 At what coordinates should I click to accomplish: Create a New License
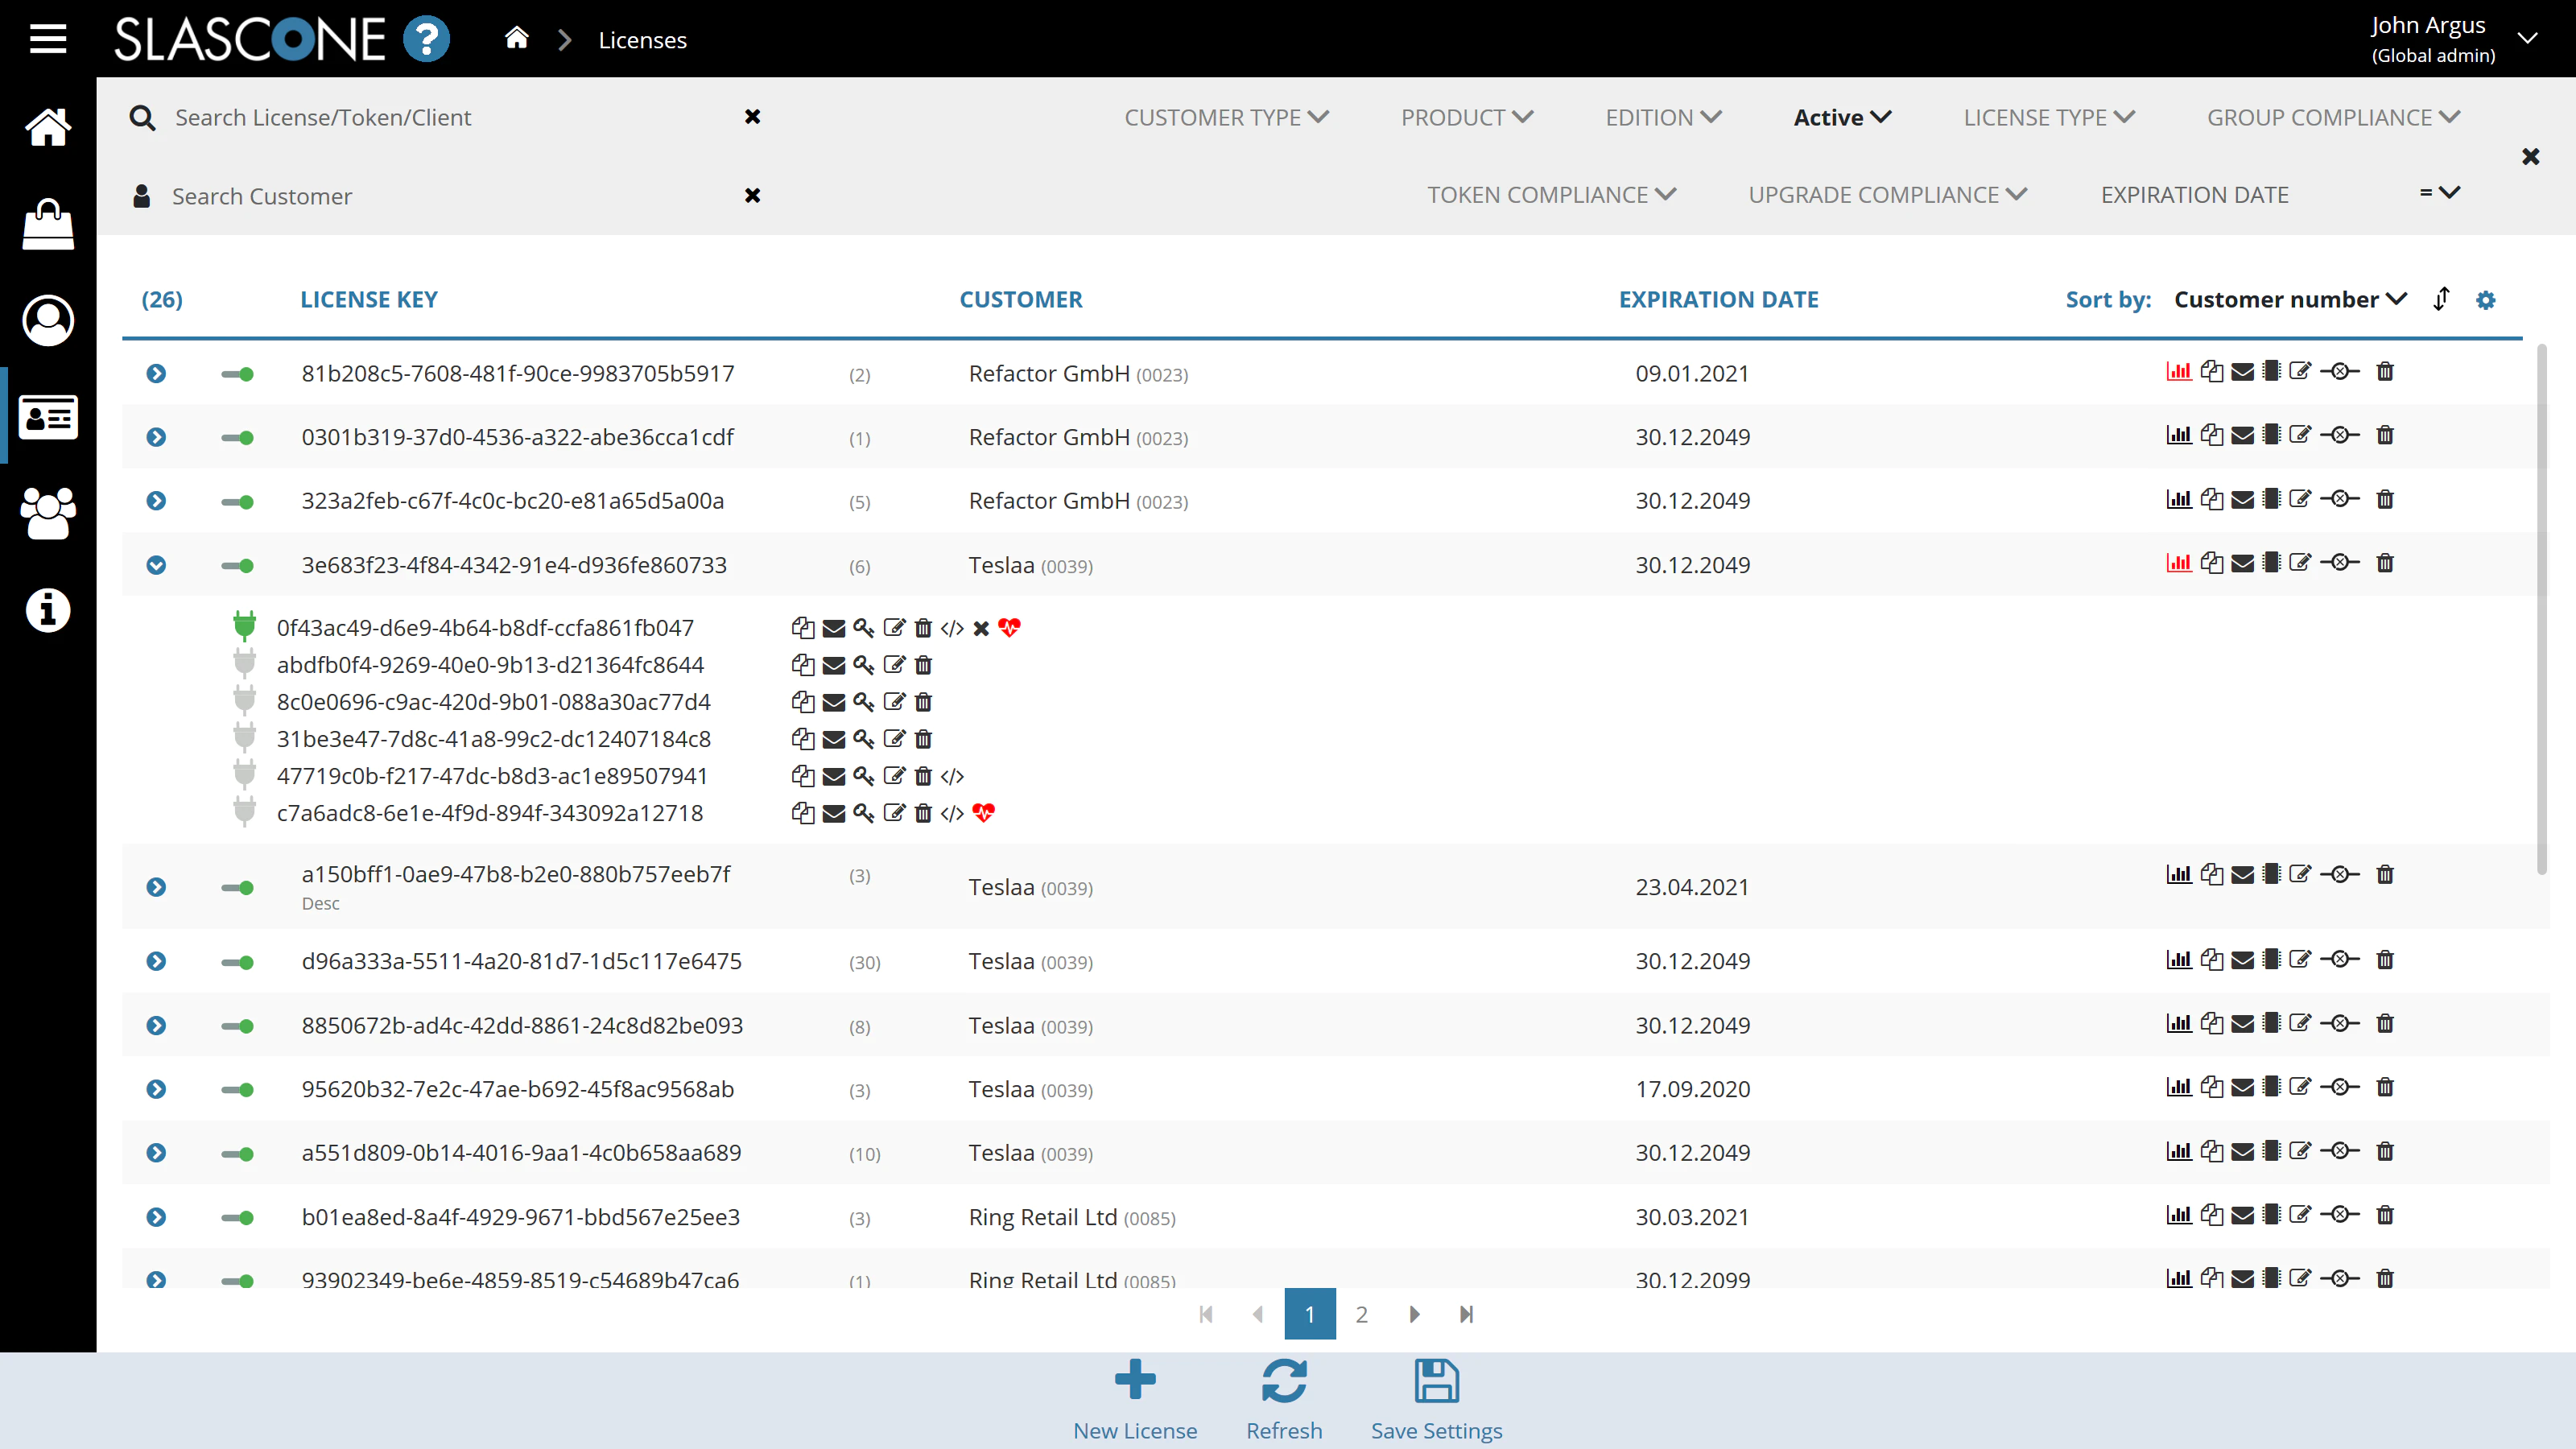point(1135,1399)
